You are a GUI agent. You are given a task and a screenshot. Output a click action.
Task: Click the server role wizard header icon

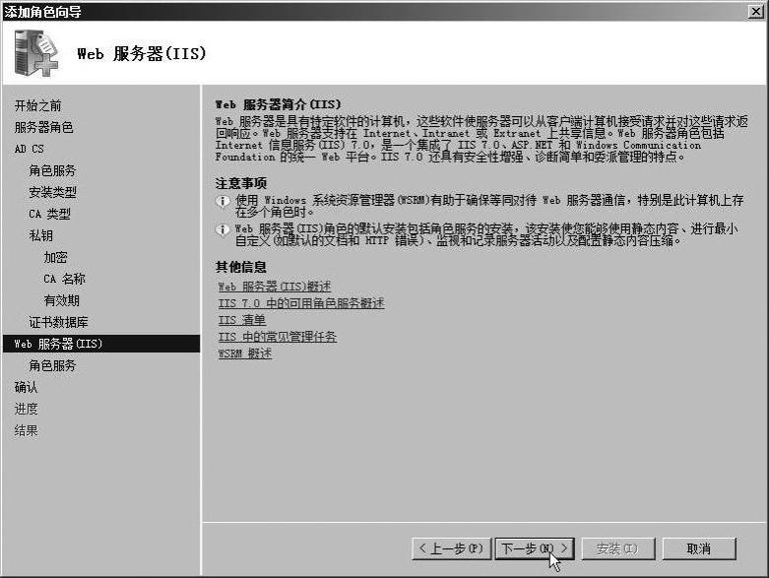click(36, 53)
